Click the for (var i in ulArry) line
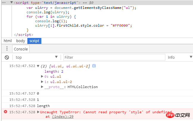193x121 pixels. pos(51,17)
